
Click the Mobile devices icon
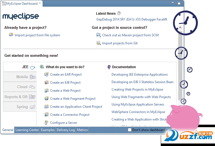coord(33,77)
